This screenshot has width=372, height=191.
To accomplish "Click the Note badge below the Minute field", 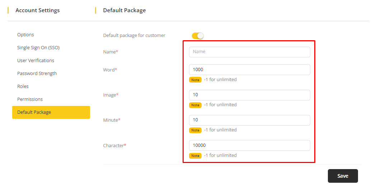I will pos(196,130).
